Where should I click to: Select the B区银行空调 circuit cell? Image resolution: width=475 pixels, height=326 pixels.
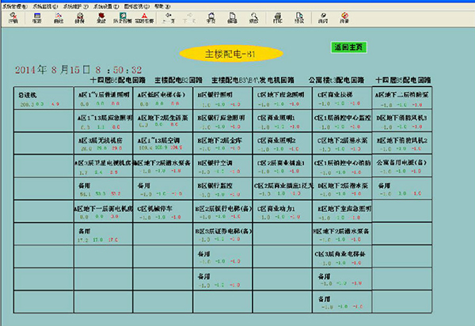pyautogui.click(x=214, y=164)
